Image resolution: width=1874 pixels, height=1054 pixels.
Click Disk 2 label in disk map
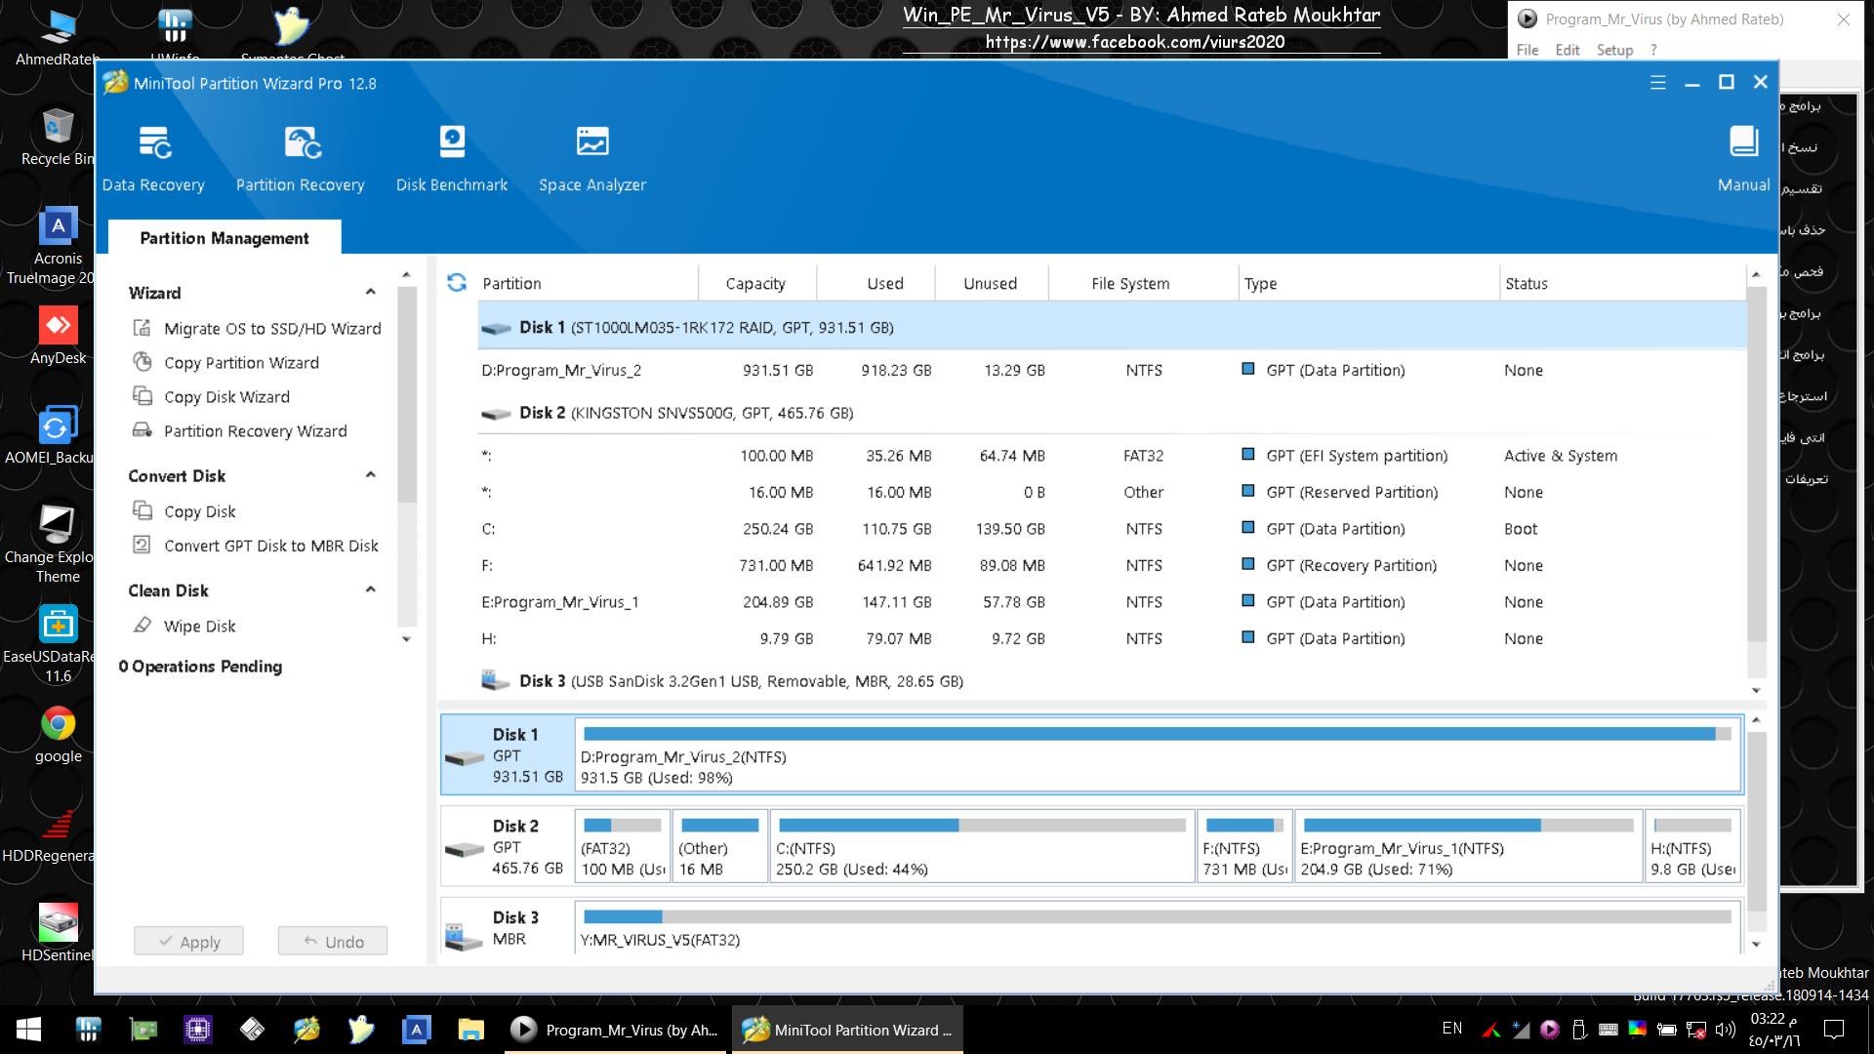point(508,847)
